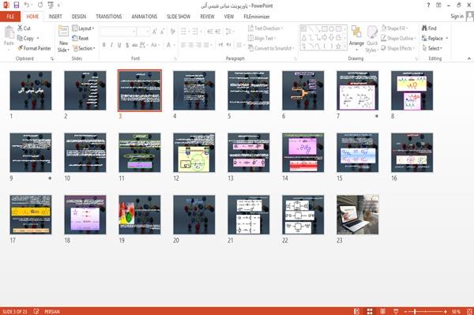This screenshot has width=474, height=315.
Task: Fit slide to current window icon
Action: [x=469, y=311]
